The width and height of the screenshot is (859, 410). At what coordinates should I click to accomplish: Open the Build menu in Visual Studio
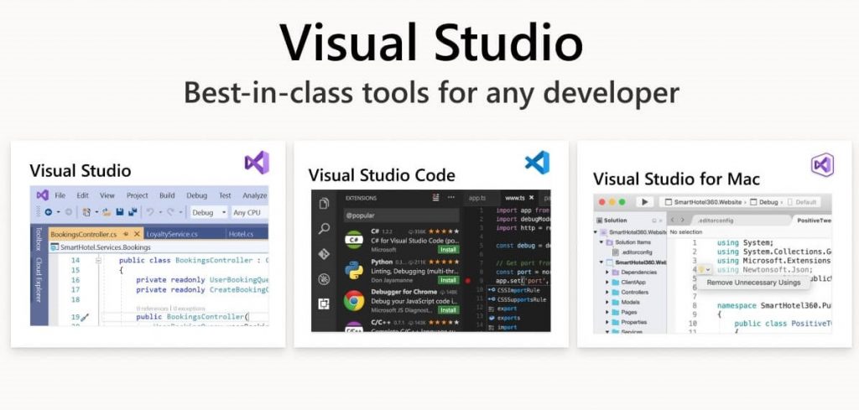tap(167, 195)
